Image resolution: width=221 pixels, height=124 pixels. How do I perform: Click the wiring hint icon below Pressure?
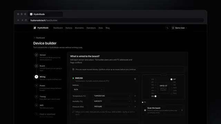pos(73,112)
